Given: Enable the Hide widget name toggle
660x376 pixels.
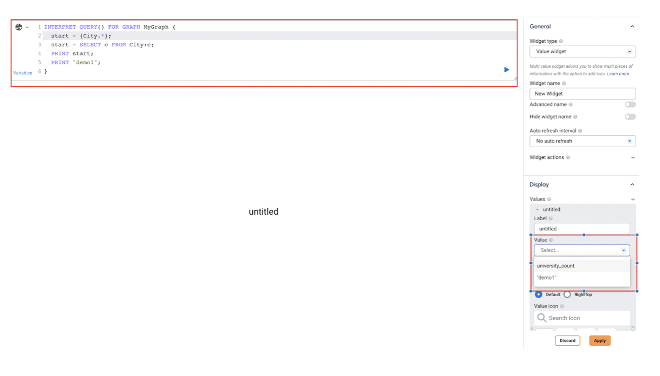Looking at the screenshot, I should coord(630,116).
